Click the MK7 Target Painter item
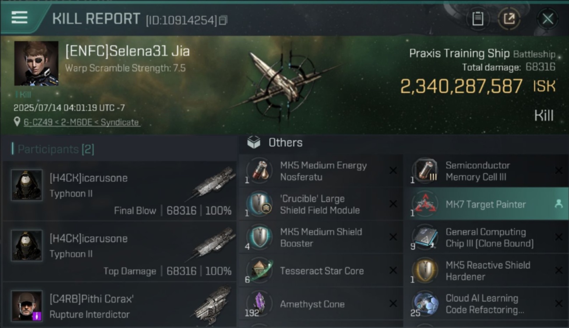Image resolution: width=569 pixels, height=328 pixels. tap(486, 204)
